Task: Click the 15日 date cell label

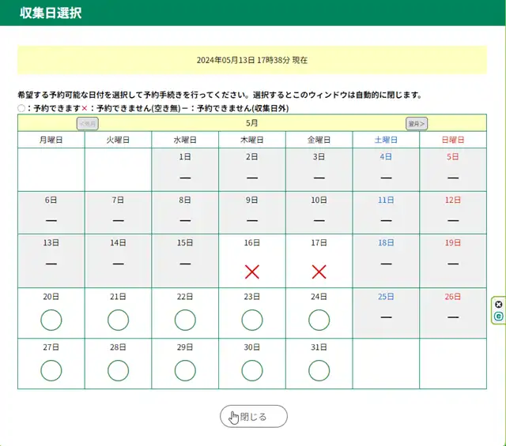Action: point(185,242)
